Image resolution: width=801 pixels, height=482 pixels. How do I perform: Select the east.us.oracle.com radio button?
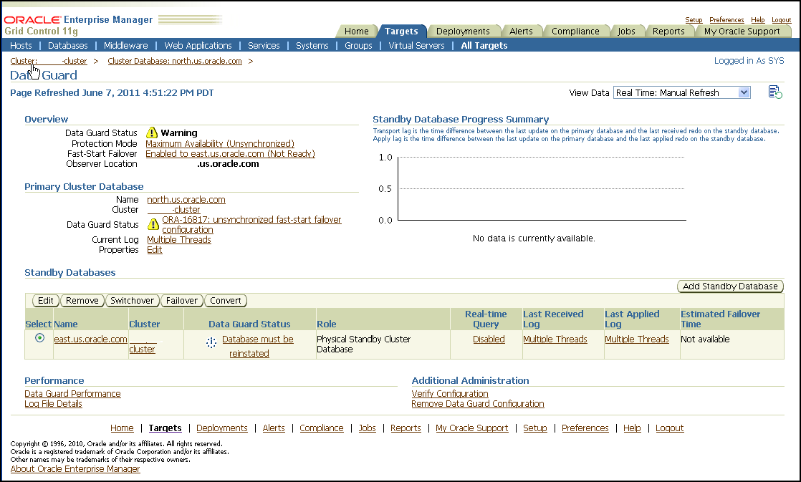39,339
